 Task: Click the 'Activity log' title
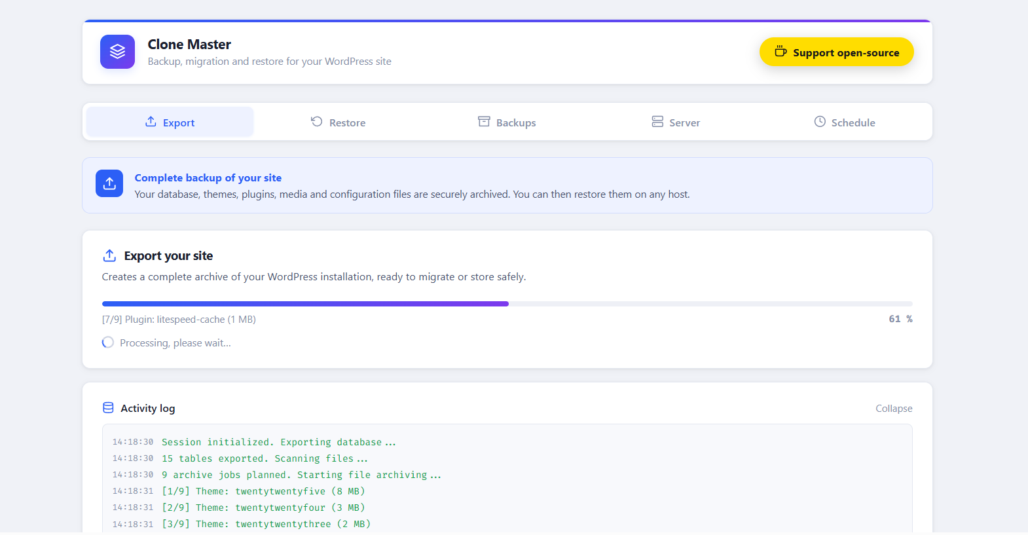148,409
